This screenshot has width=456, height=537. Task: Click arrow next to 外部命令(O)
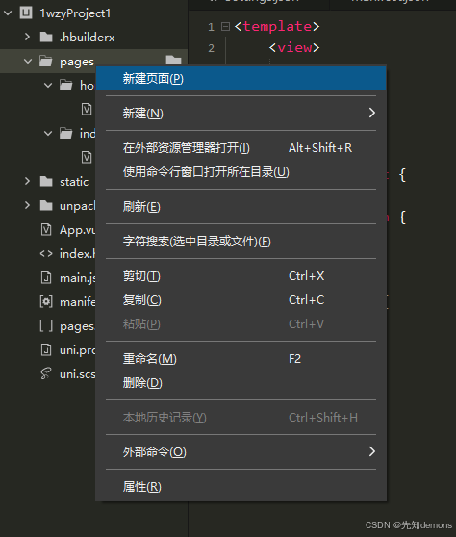click(372, 451)
